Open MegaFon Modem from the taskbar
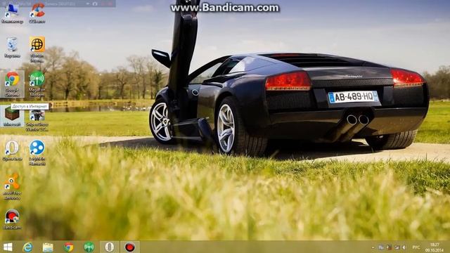Image resolution: width=450 pixels, height=253 pixels. click(x=89, y=247)
